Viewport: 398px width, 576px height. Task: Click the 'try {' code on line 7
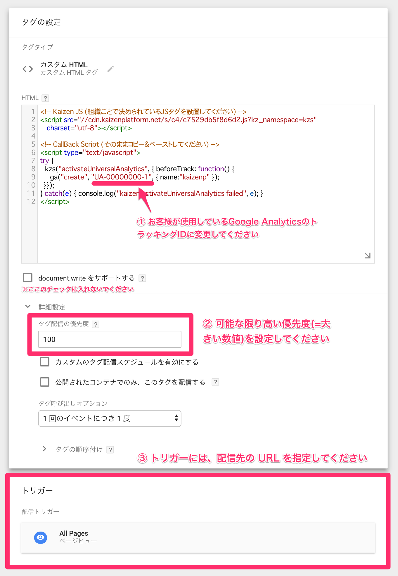47,161
